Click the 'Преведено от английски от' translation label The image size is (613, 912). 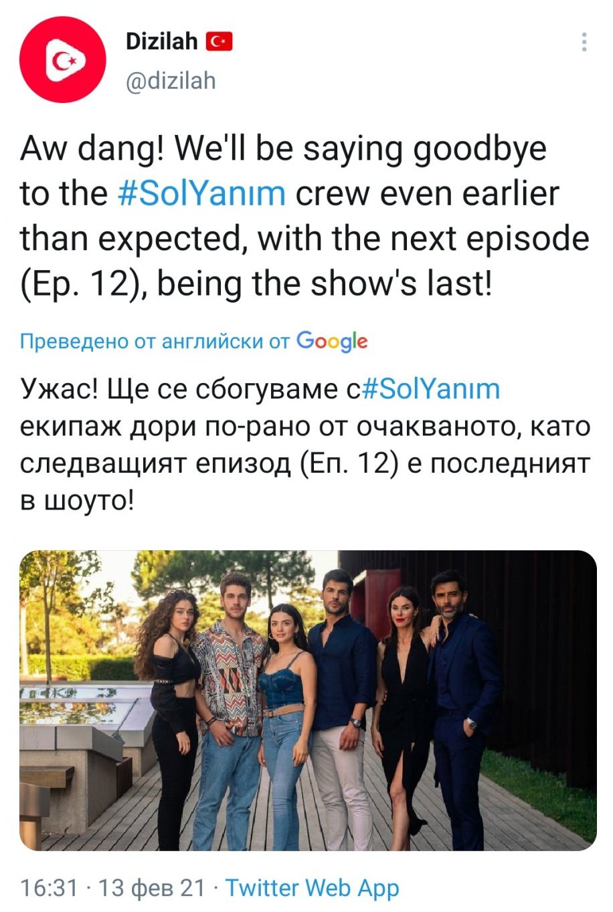(x=155, y=341)
